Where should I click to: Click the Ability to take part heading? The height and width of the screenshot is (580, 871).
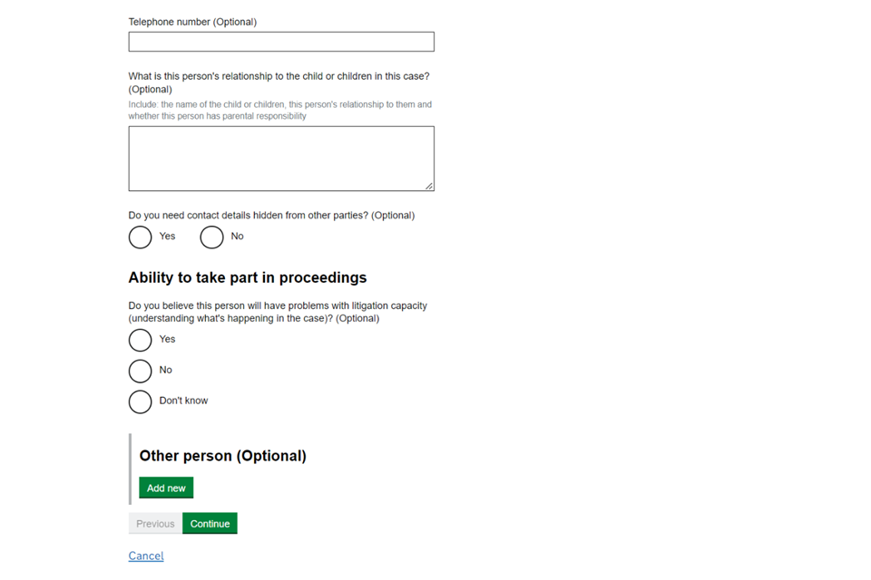click(x=248, y=277)
